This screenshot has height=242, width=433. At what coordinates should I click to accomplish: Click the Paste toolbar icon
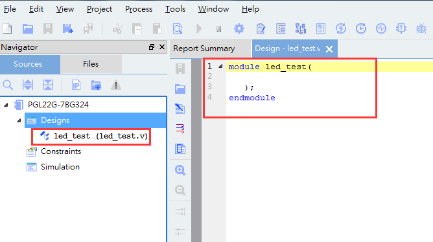click(157, 28)
